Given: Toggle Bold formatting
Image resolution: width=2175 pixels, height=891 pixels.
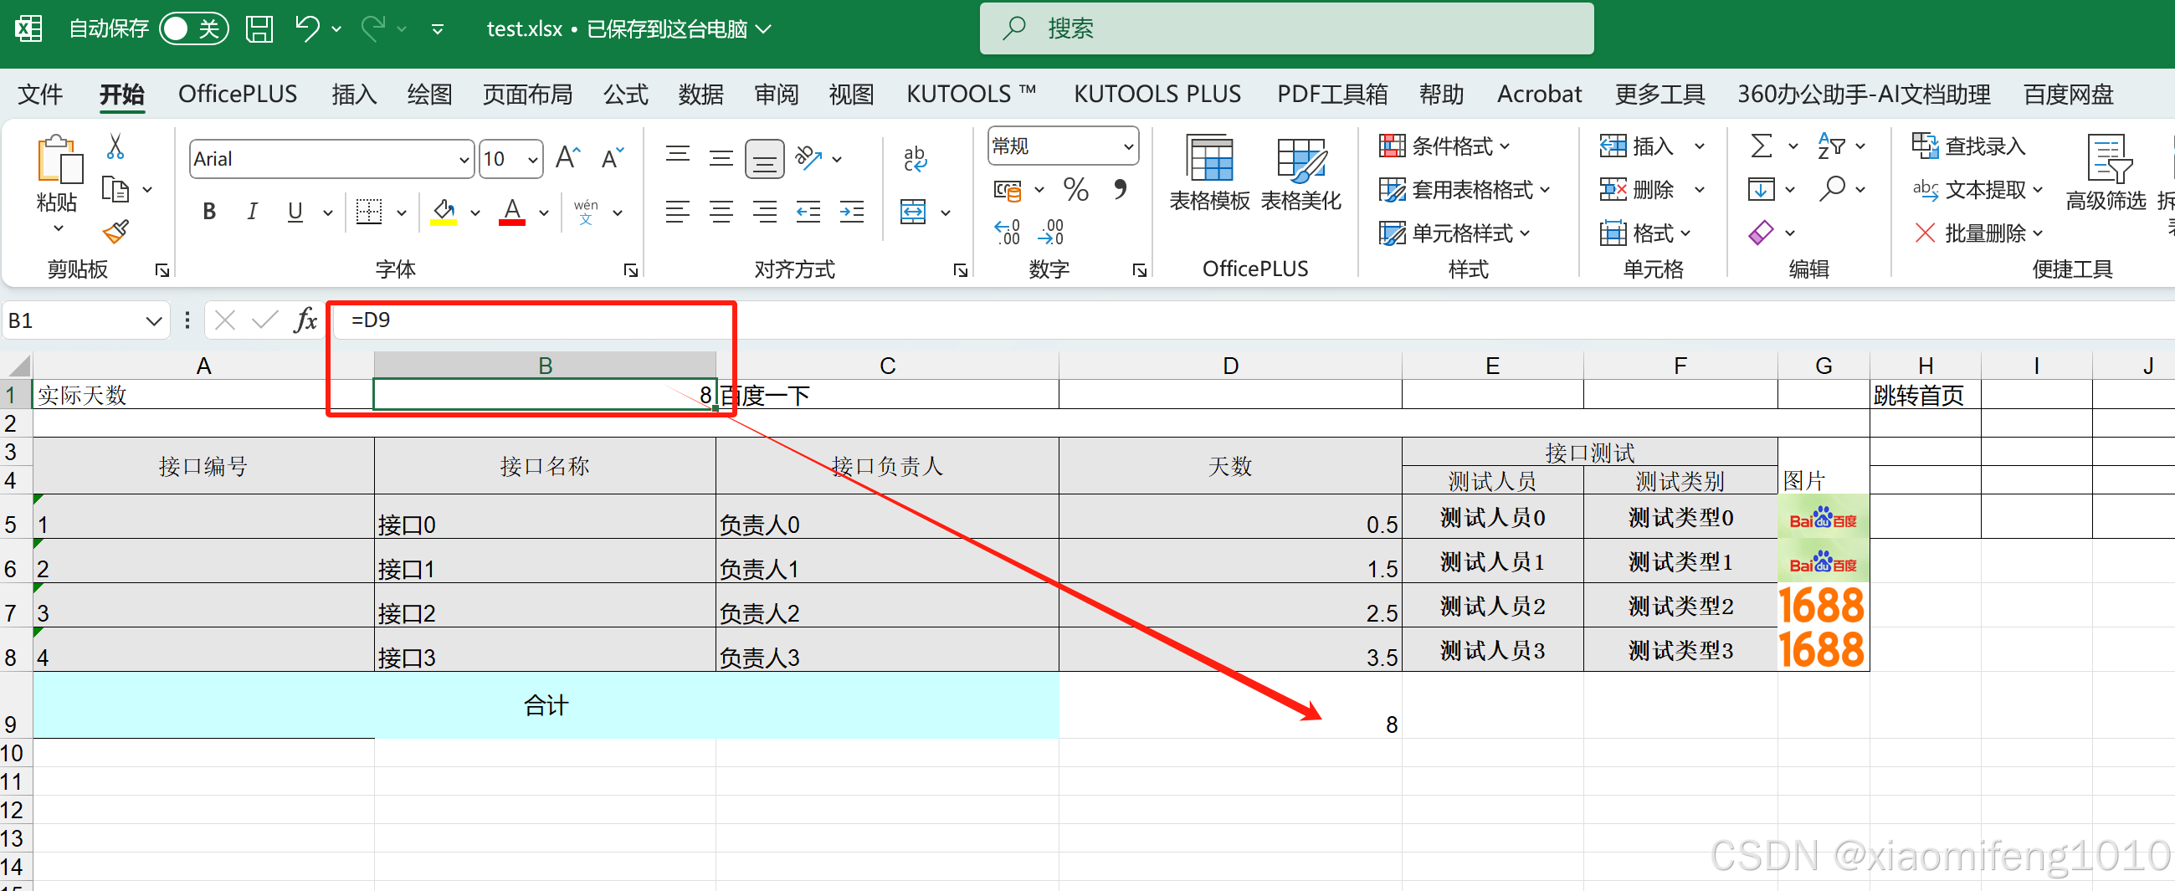Looking at the screenshot, I should (208, 211).
